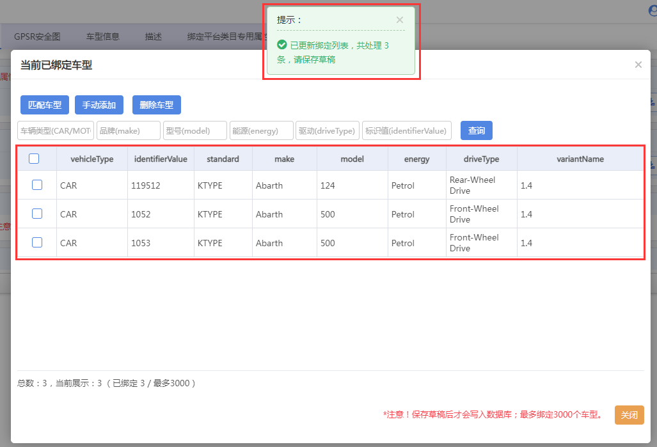
Task: Click the red 注意 warning note
Action: point(493,415)
